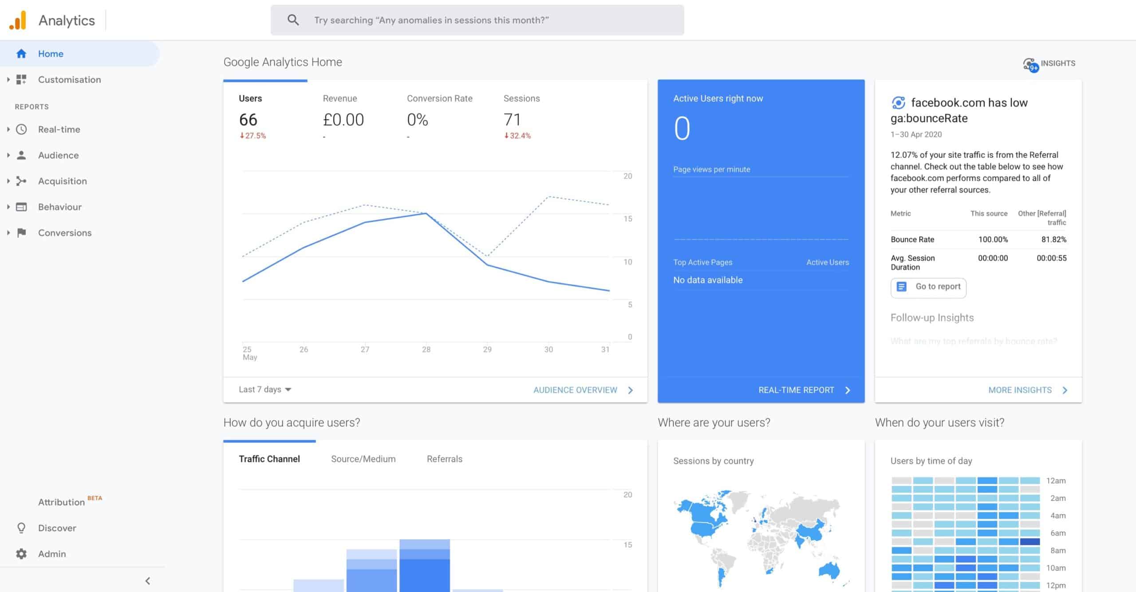Open Admin via the gear icon
The image size is (1136, 592).
(21, 554)
